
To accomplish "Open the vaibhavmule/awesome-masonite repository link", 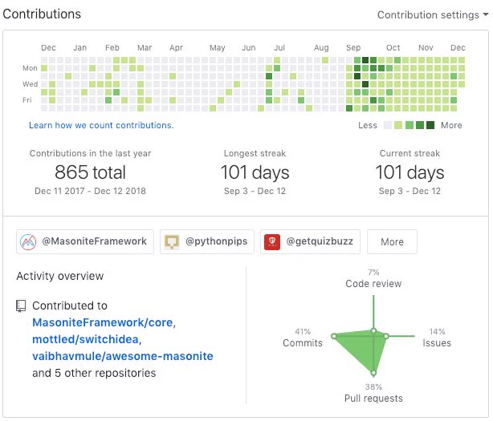I will (x=123, y=356).
